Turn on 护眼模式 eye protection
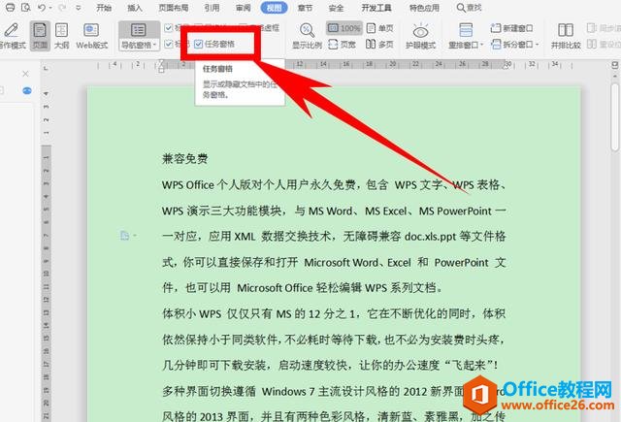The image size is (621, 422). [420, 35]
